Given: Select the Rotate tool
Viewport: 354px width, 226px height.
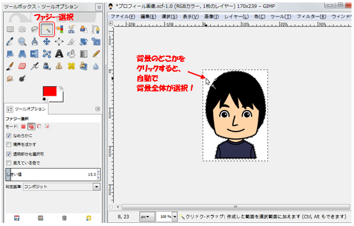Looking at the screenshot, I should (x=84, y=41).
